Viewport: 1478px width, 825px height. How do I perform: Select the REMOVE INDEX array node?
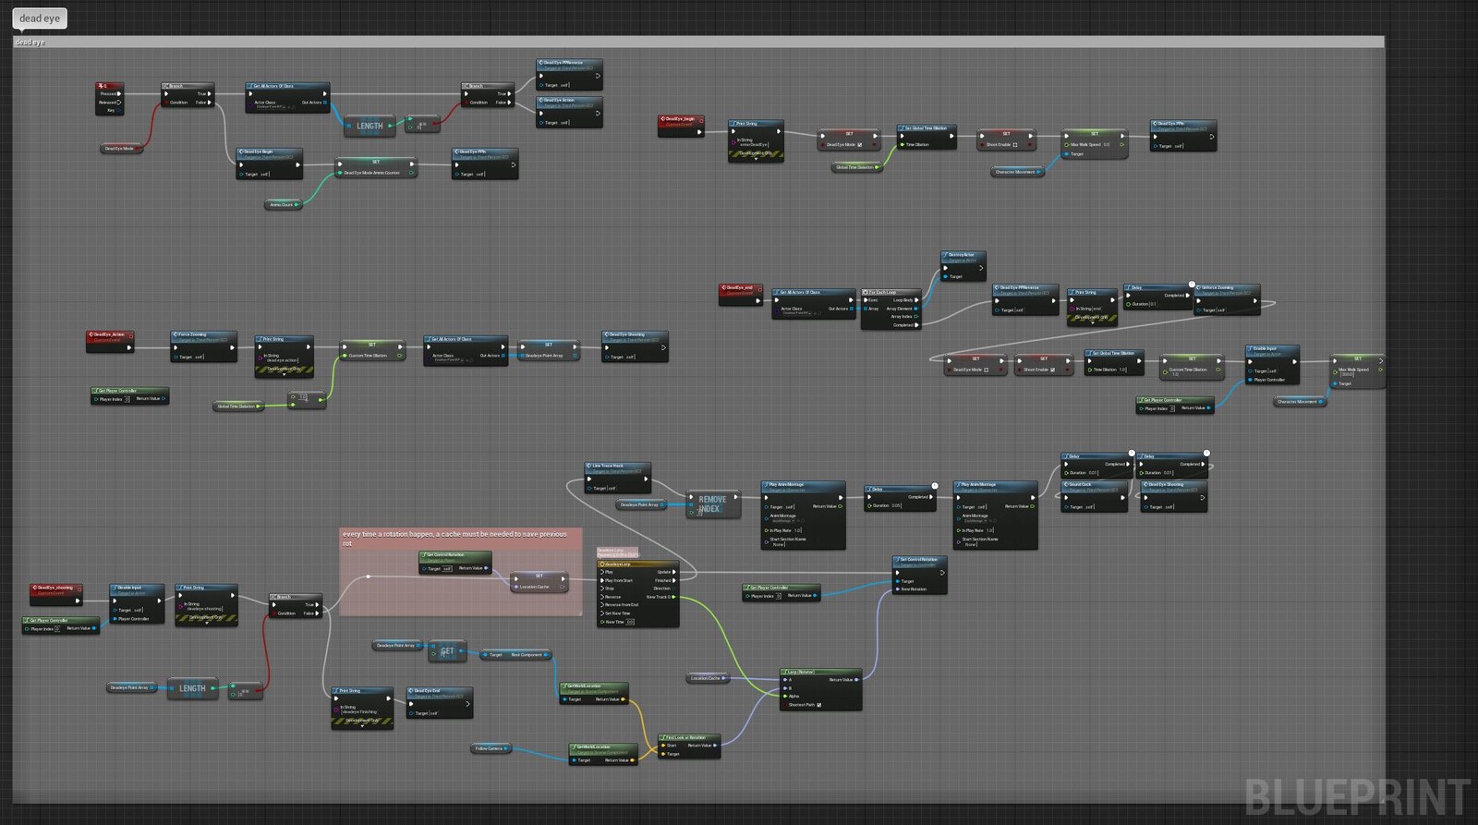(712, 503)
